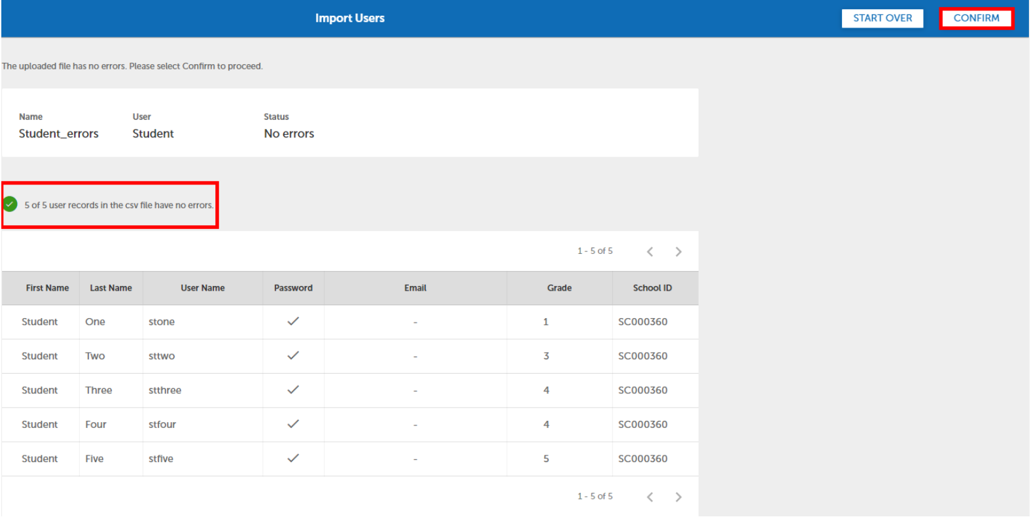Click last name 'Two'
Image resolution: width=1031 pixels, height=517 pixels.
[x=95, y=356]
